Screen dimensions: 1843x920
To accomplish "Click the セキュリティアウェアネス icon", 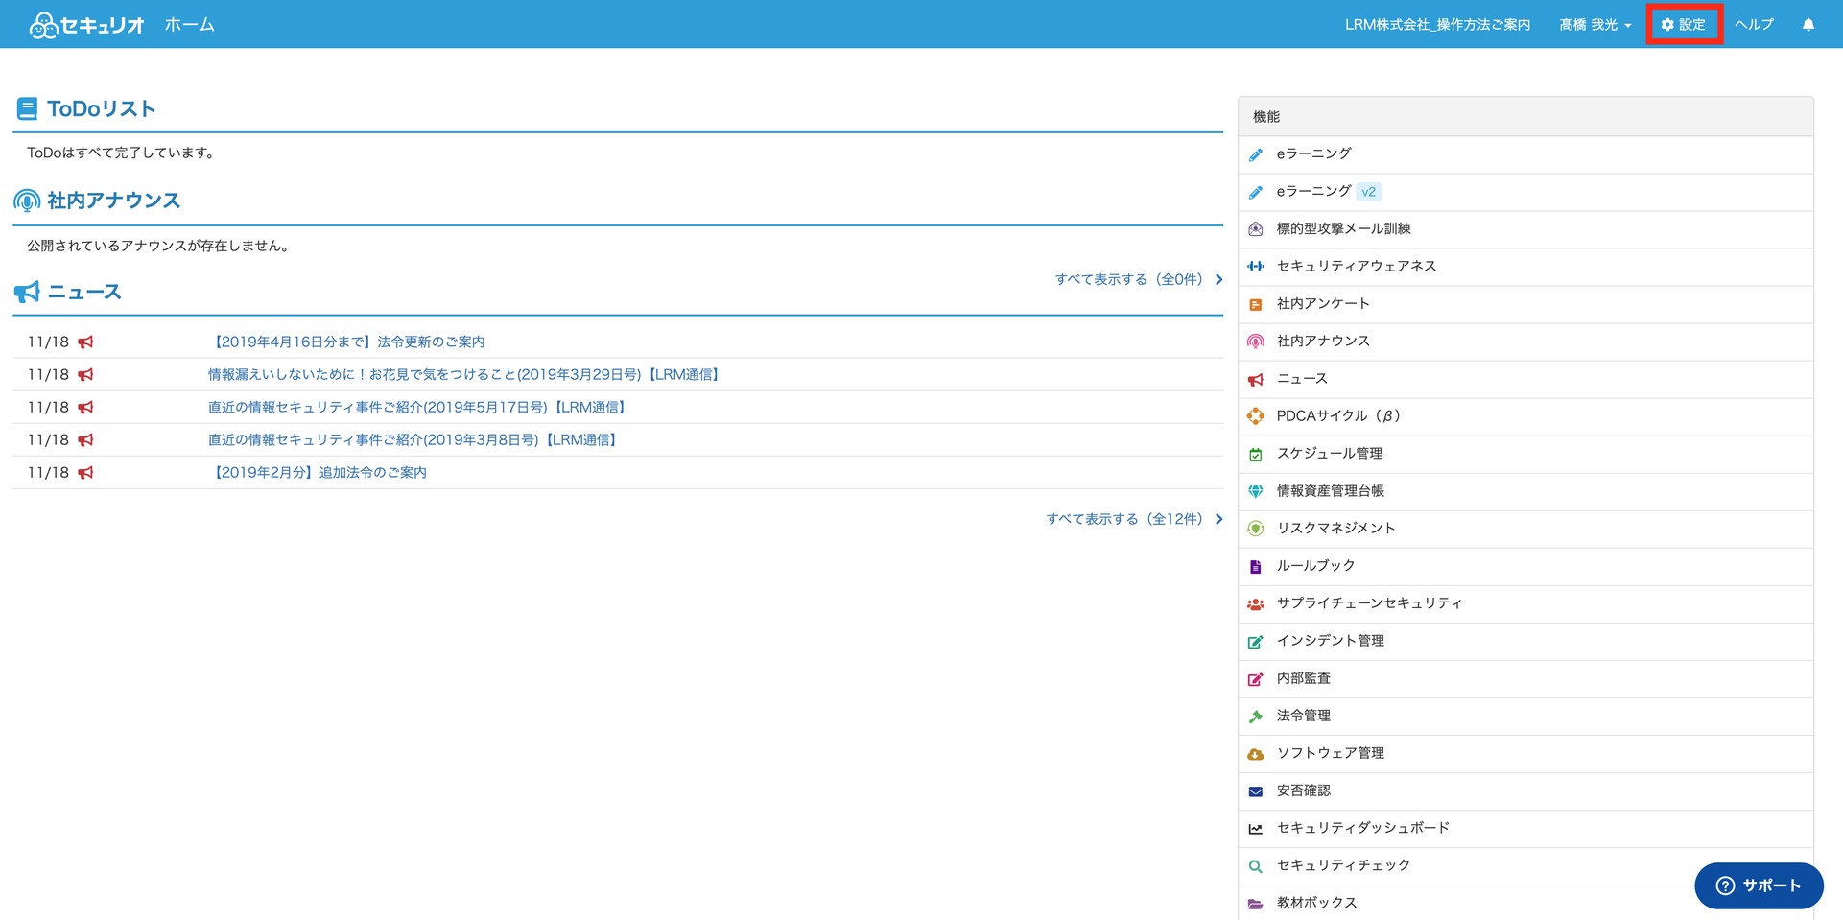I will 1255,267.
